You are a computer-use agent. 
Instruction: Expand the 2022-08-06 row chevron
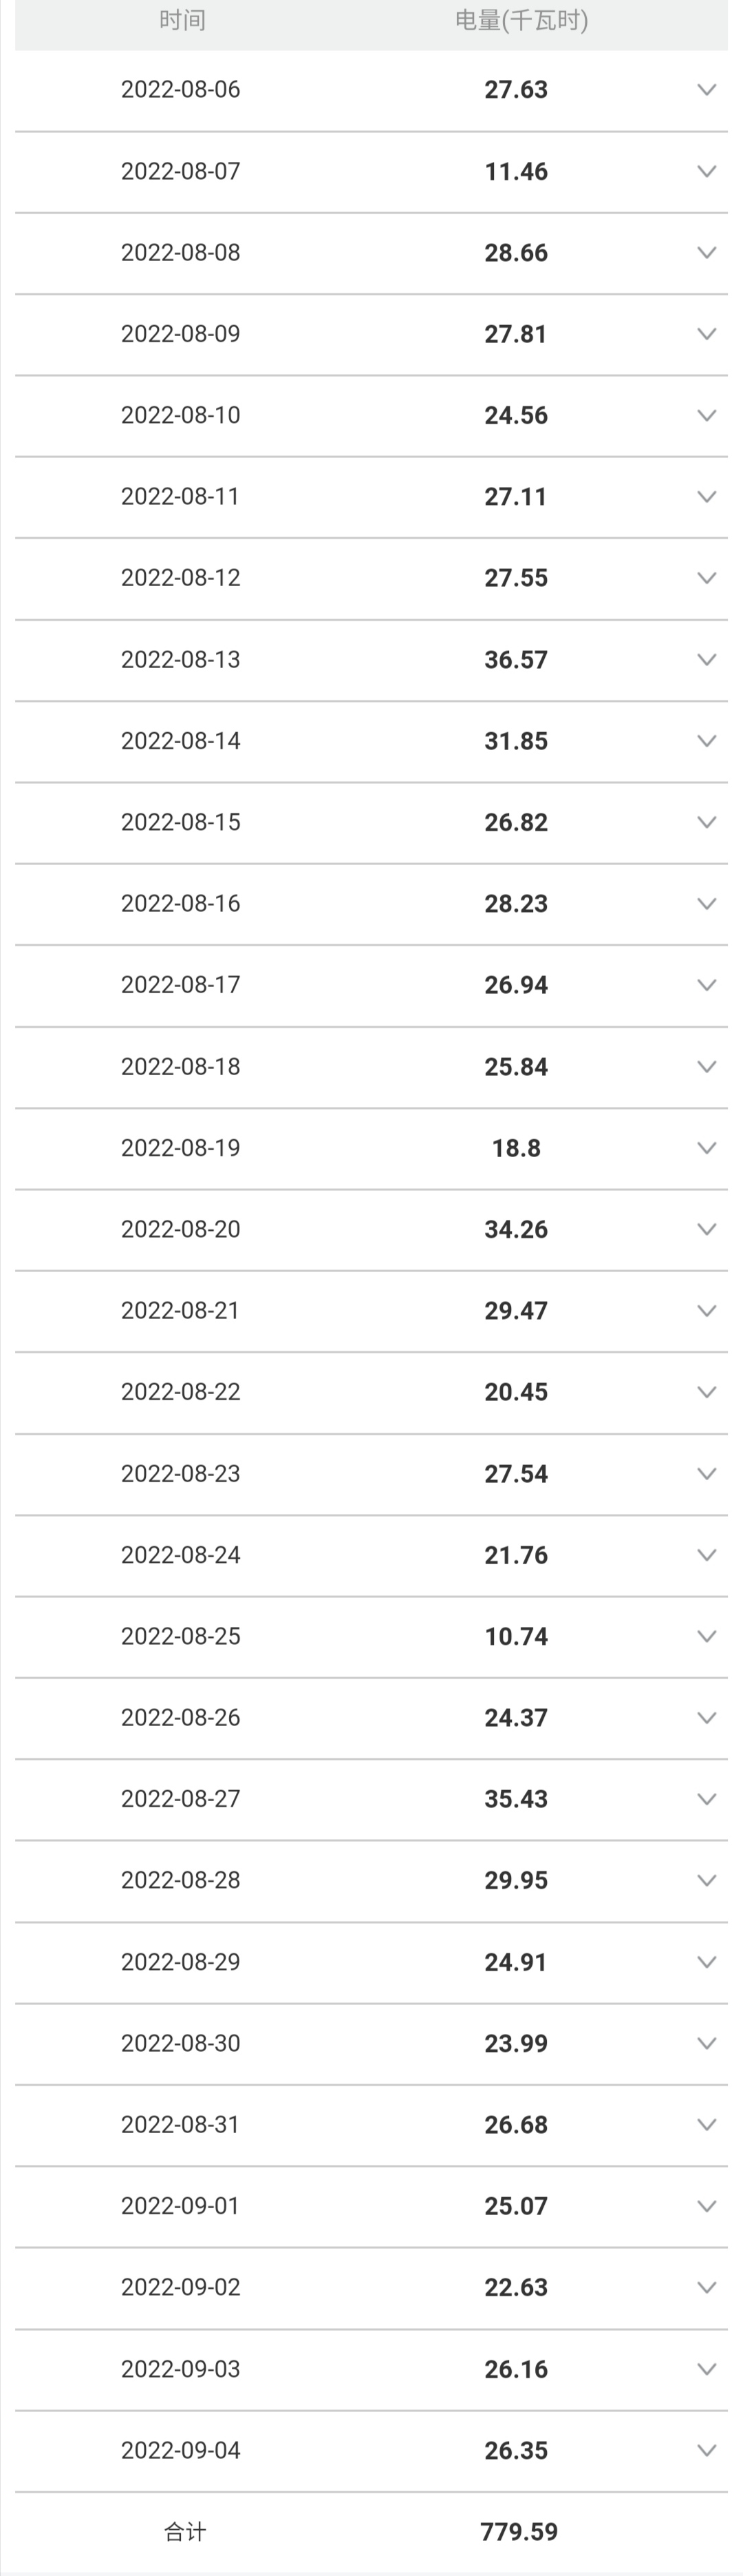click(x=706, y=90)
